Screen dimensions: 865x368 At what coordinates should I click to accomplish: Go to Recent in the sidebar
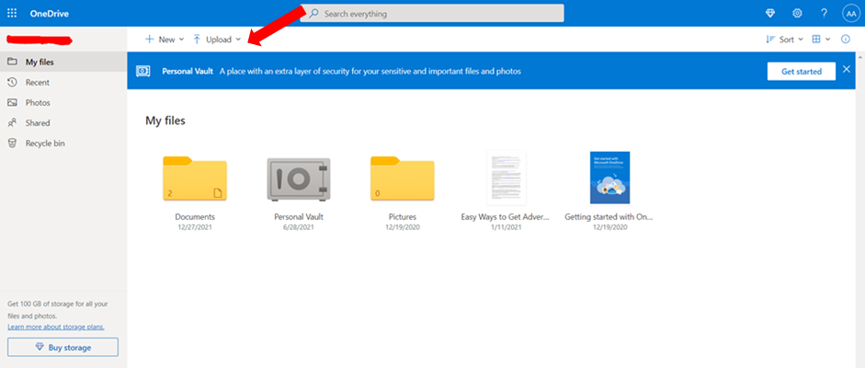coord(38,83)
